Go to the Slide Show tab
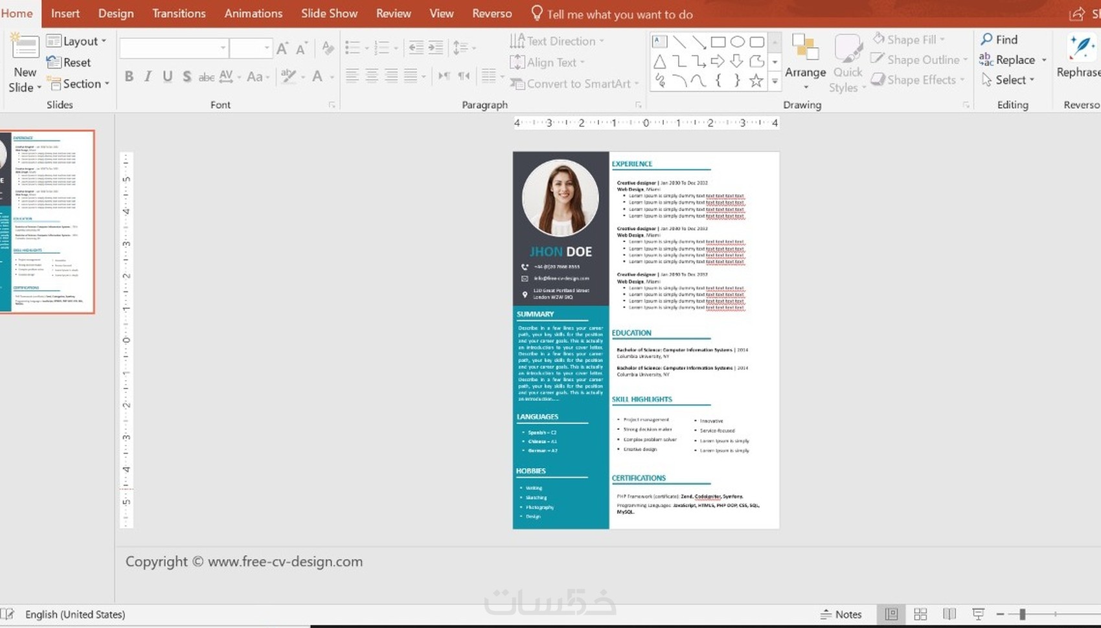 coord(329,13)
